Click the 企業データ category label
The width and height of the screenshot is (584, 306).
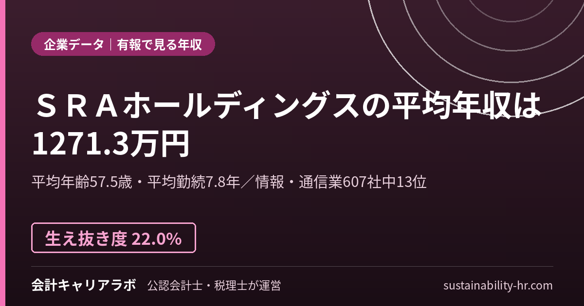[74, 45]
